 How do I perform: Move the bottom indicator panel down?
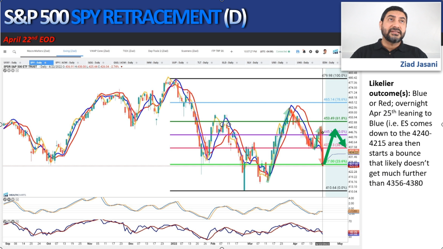[x=9, y=222]
